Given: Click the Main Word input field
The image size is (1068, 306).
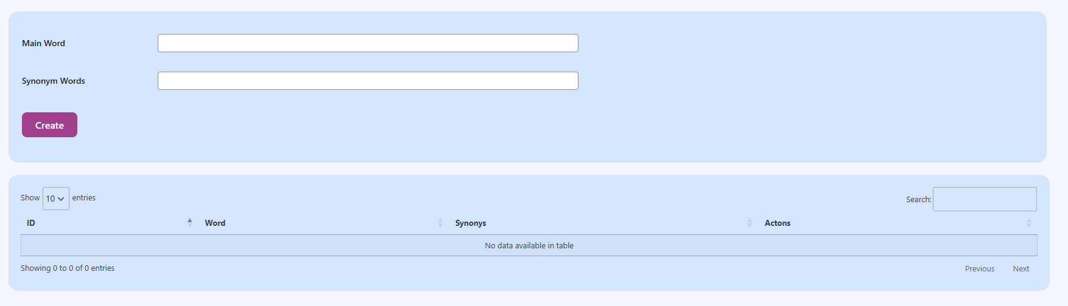Looking at the screenshot, I should [368, 43].
